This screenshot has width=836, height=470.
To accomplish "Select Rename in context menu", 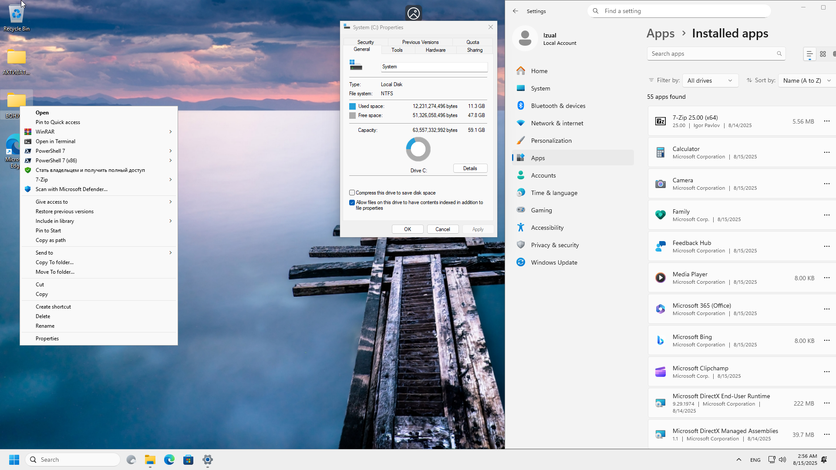I will tap(99, 326).
